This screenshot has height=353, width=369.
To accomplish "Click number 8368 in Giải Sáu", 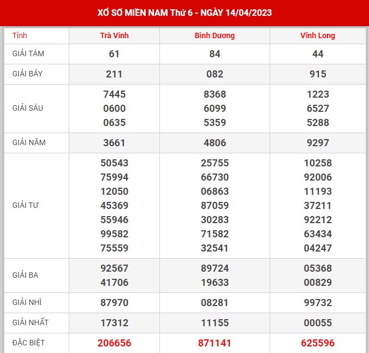I will pyautogui.click(x=215, y=94).
